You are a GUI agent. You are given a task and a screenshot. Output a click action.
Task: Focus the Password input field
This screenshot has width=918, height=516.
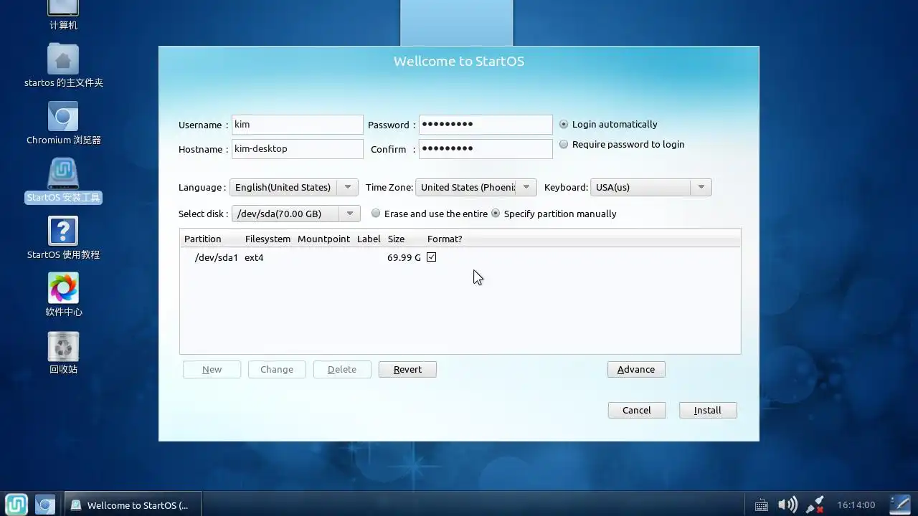486,125
